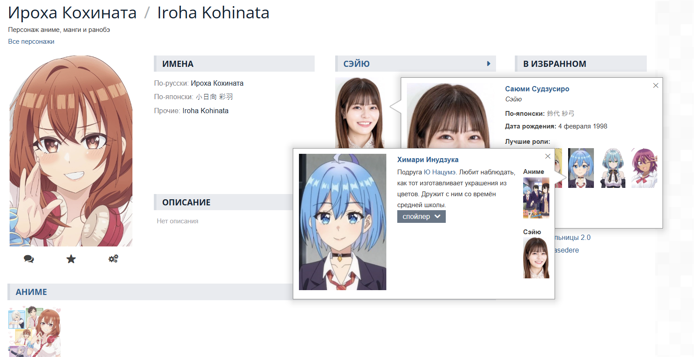Select the purple-haired character best role thumbnail
The image size is (694, 357).
coord(644,168)
